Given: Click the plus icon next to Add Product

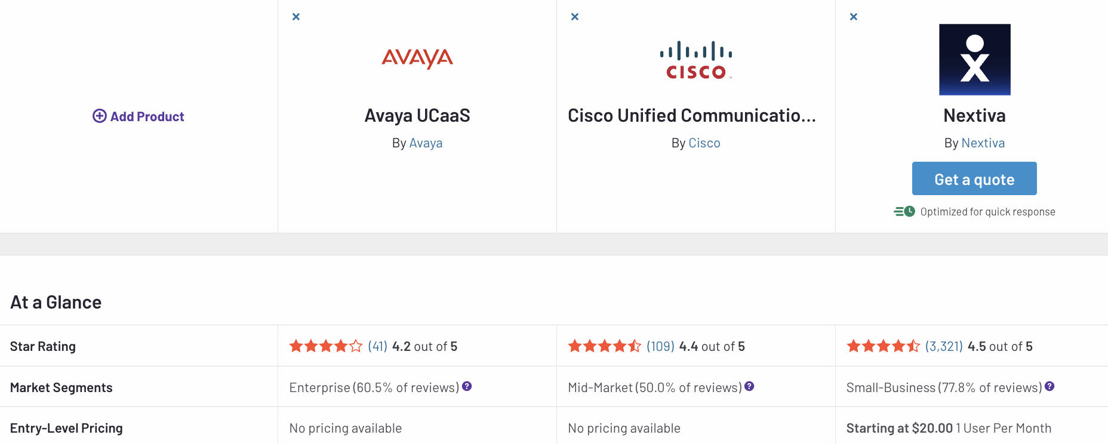Looking at the screenshot, I should pos(99,116).
